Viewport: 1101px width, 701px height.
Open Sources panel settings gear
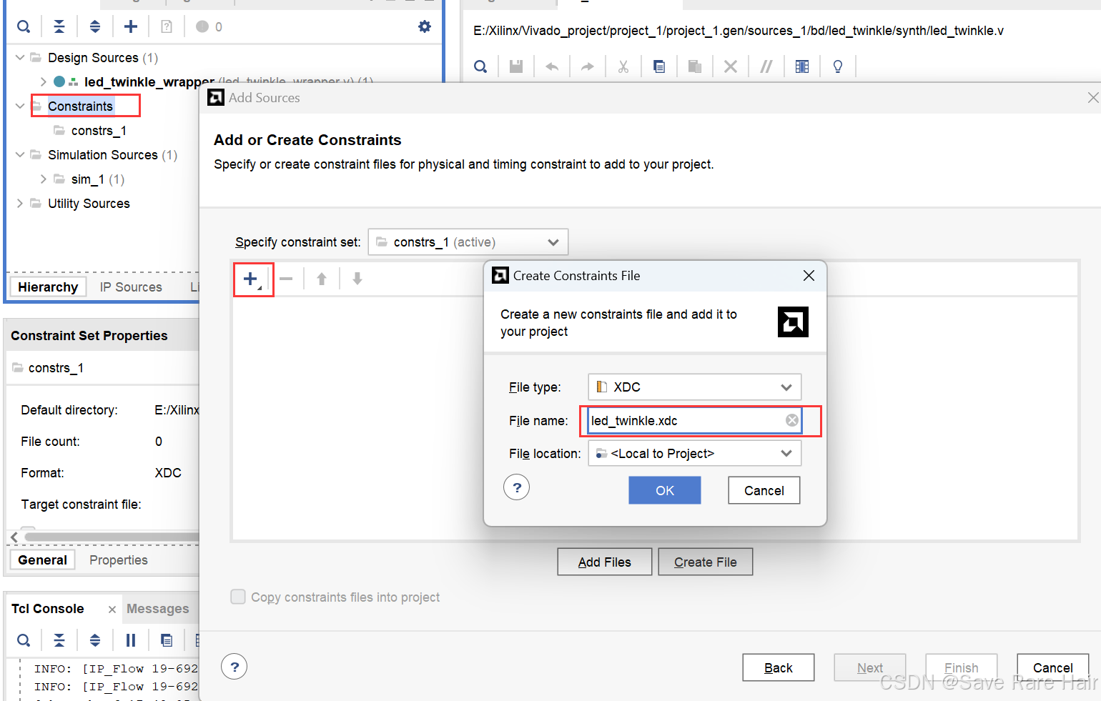(425, 26)
